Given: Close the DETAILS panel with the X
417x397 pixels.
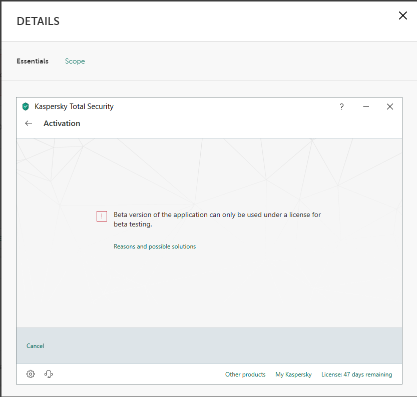Looking at the screenshot, I should (402, 15).
